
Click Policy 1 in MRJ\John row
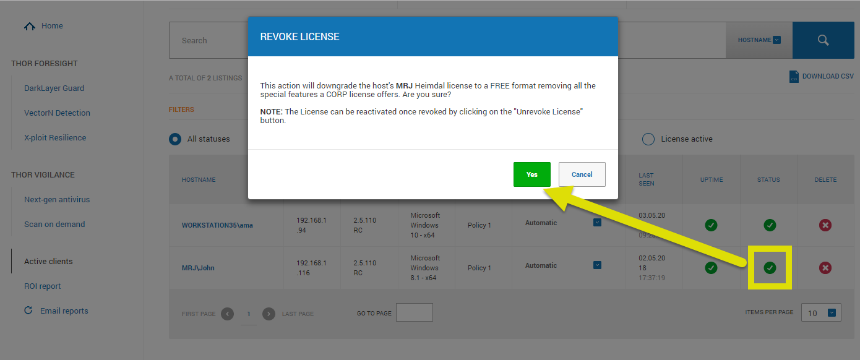click(479, 268)
